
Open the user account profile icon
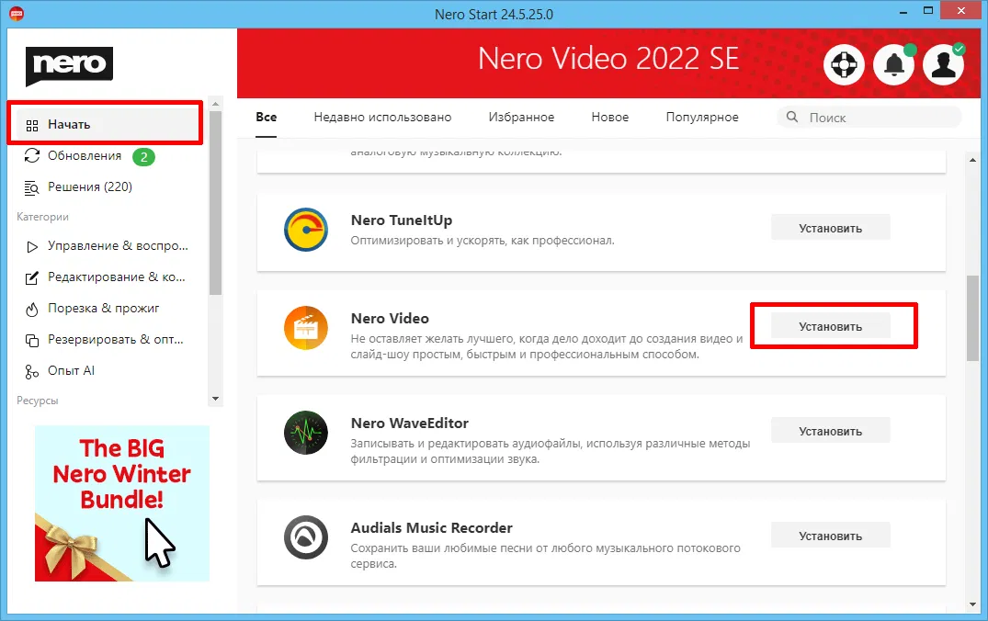click(943, 65)
